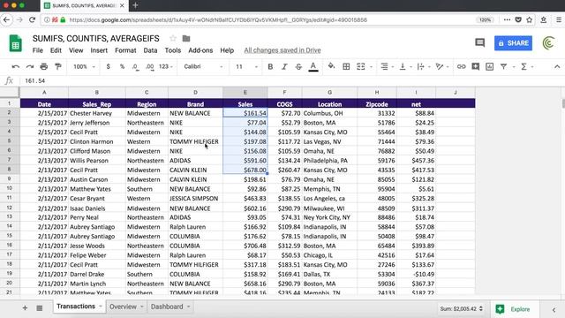Click All changes saved in Drive link
Image resolution: width=565 pixels, height=318 pixels.
tap(282, 50)
